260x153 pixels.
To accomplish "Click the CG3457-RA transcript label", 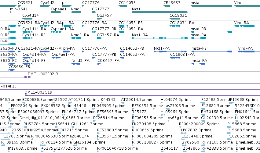I will click(x=108, y=35).
